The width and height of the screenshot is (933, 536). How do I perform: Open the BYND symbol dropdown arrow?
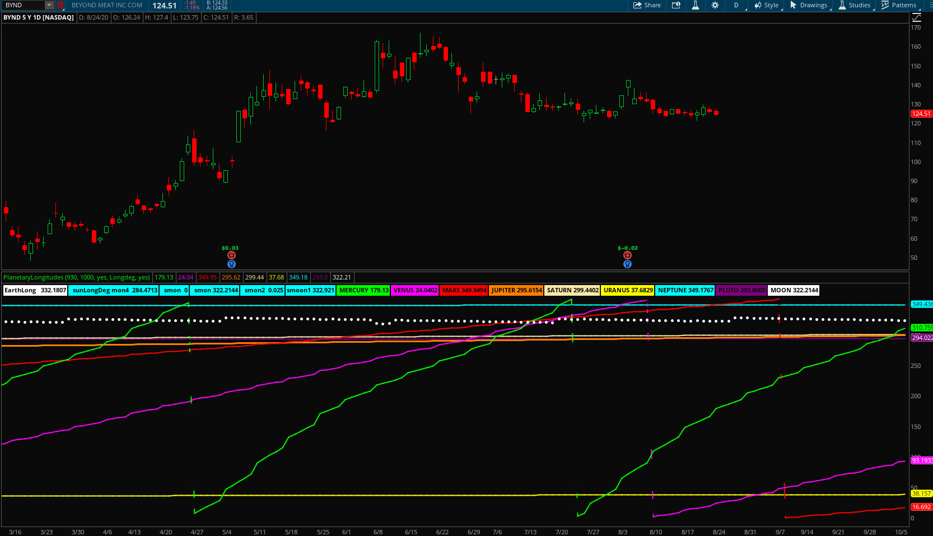coord(49,5)
